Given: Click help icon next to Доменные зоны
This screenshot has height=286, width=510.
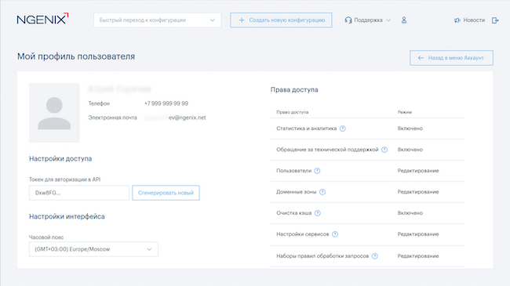Looking at the screenshot, I should coord(322,192).
